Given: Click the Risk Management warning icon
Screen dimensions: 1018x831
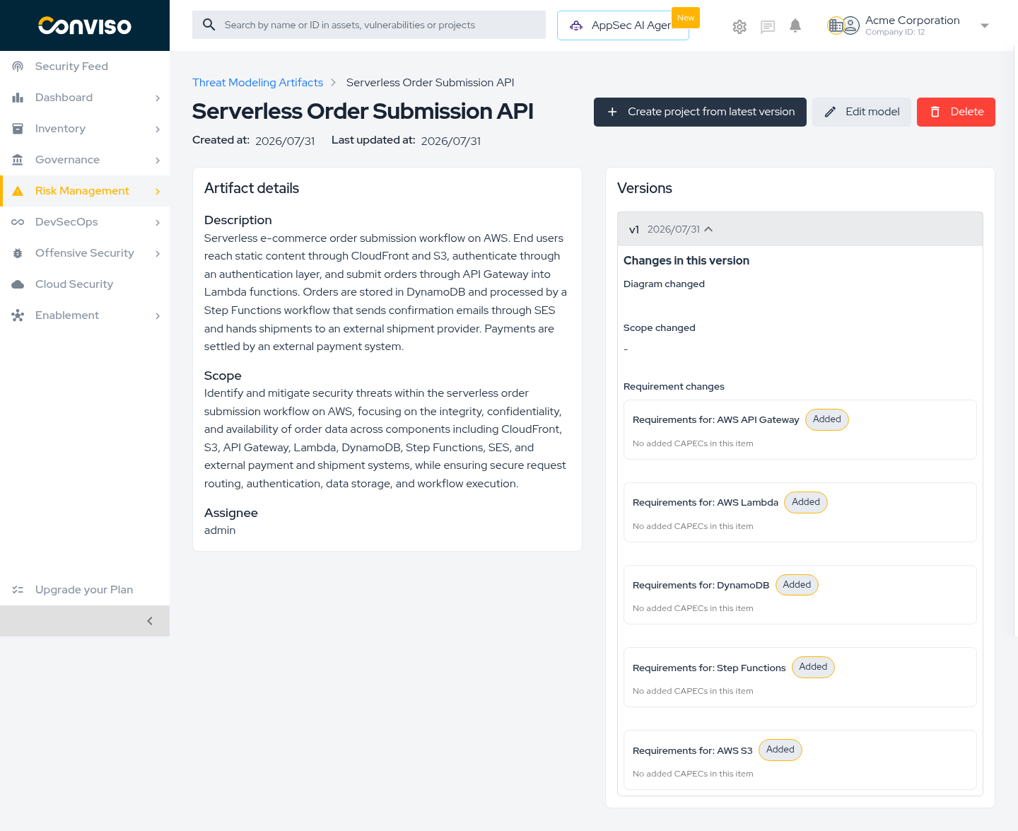Looking at the screenshot, I should point(18,191).
